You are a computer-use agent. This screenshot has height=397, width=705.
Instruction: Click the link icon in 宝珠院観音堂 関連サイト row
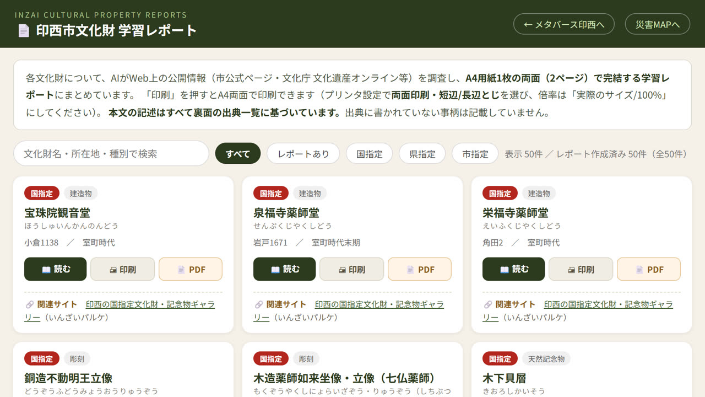click(x=29, y=304)
